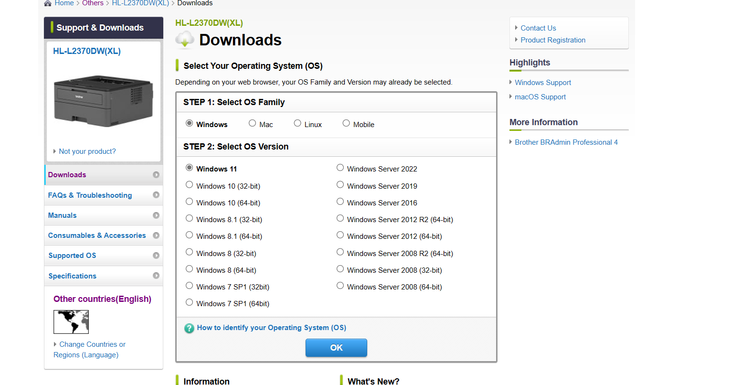Image resolution: width=731 pixels, height=385 pixels.
Task: Open 'How to identify your Operating System' link
Action: [x=272, y=328]
